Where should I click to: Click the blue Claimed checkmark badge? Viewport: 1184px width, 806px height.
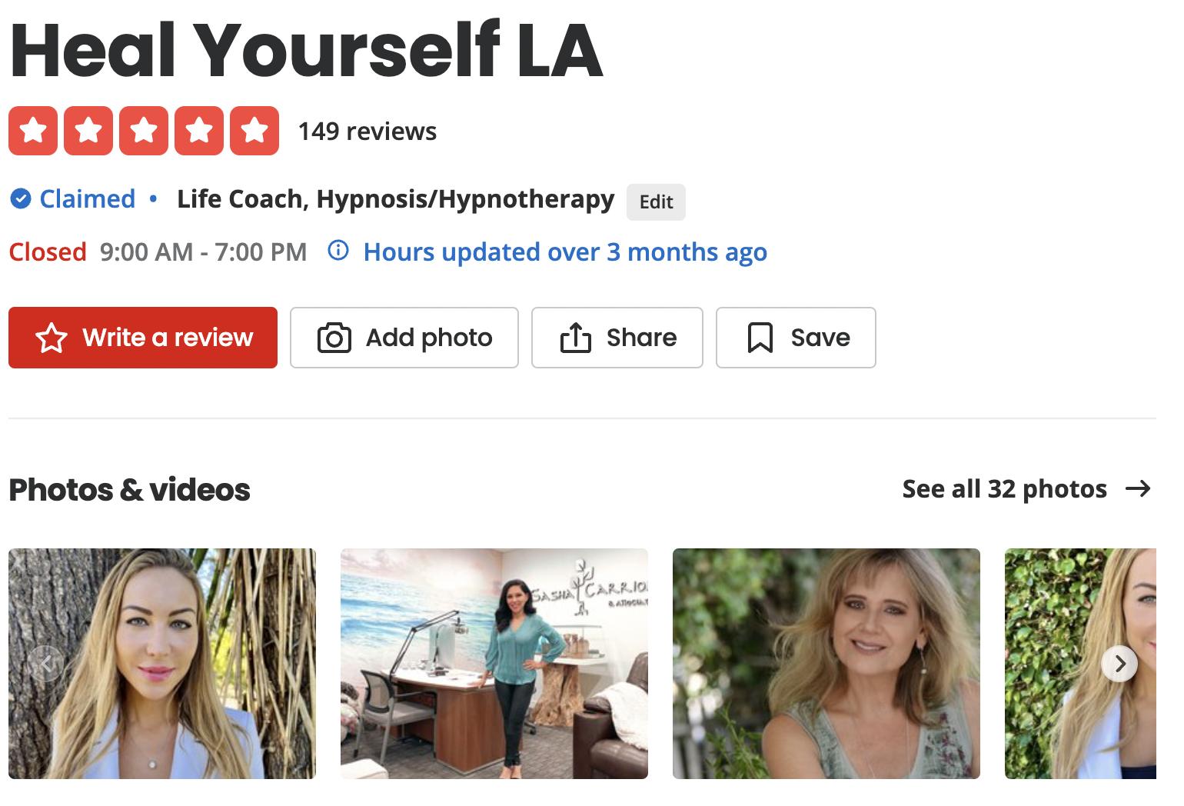[20, 199]
